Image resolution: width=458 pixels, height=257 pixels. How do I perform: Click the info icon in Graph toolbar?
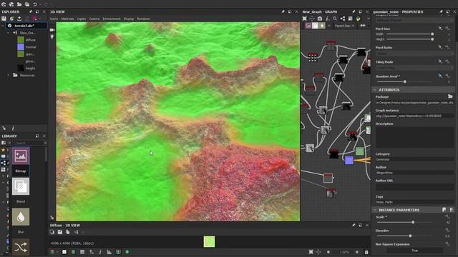coord(327,19)
